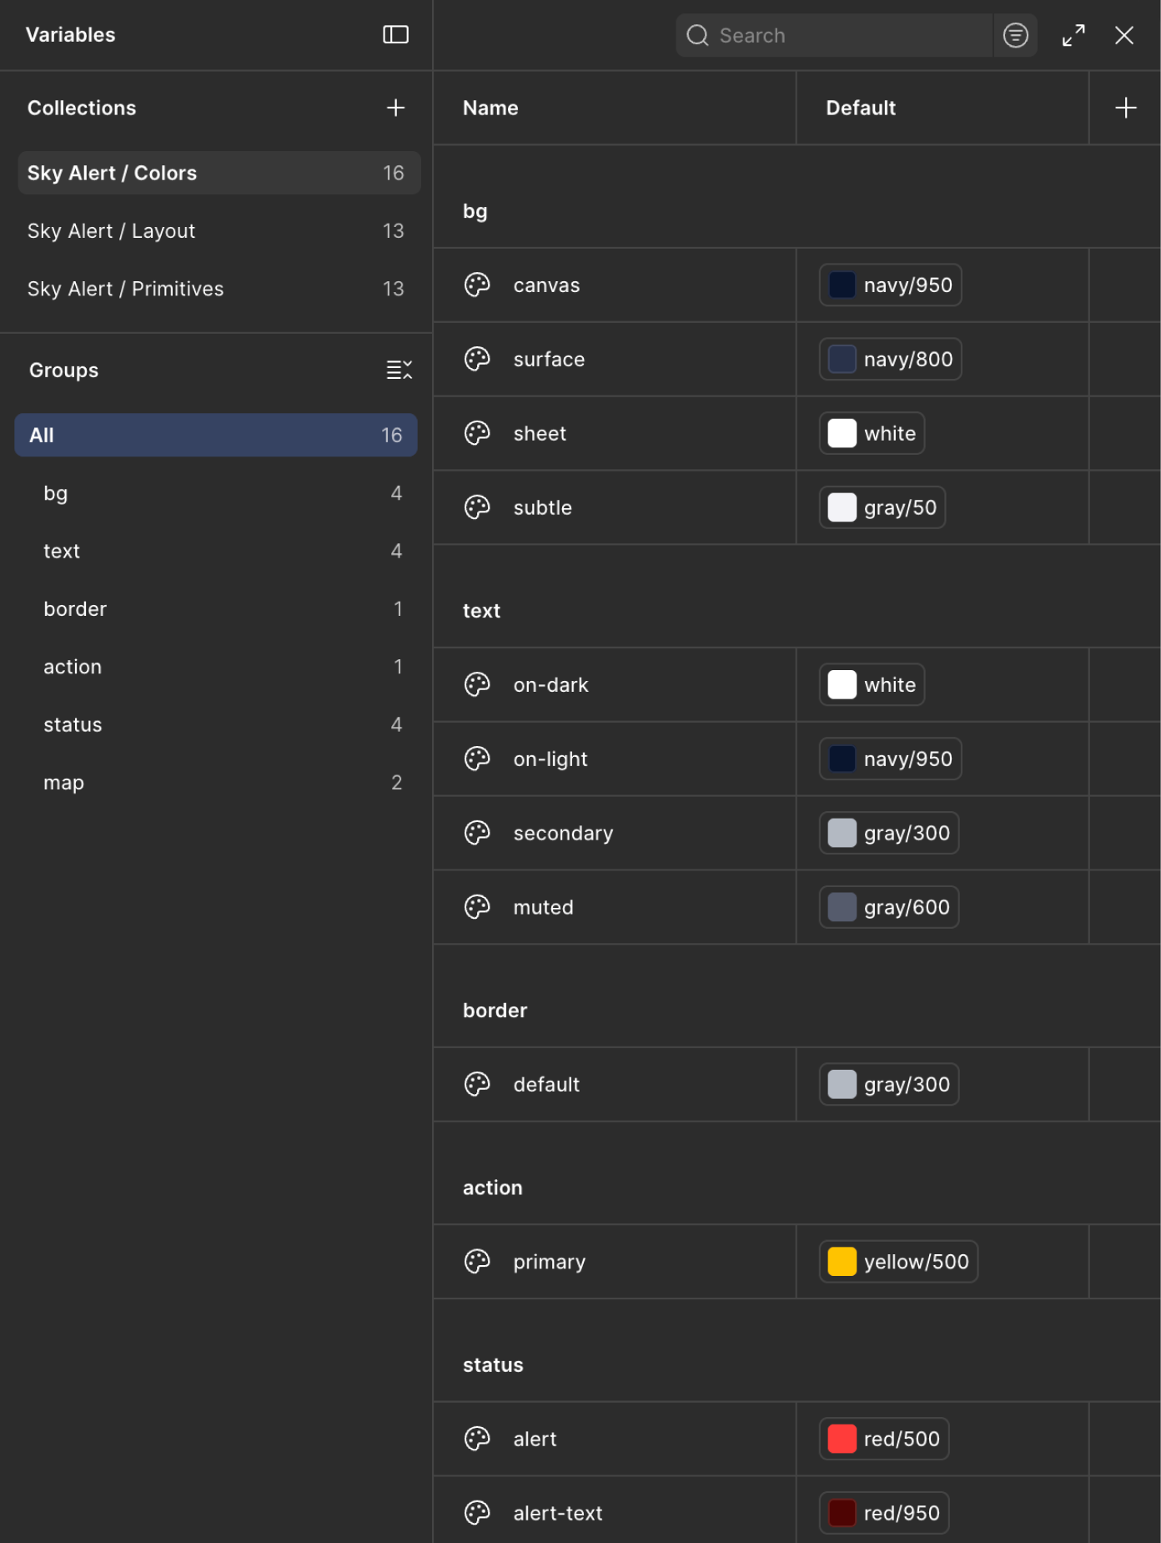Open primary yellow/500 color value
1161x1543 pixels.
pos(898,1261)
